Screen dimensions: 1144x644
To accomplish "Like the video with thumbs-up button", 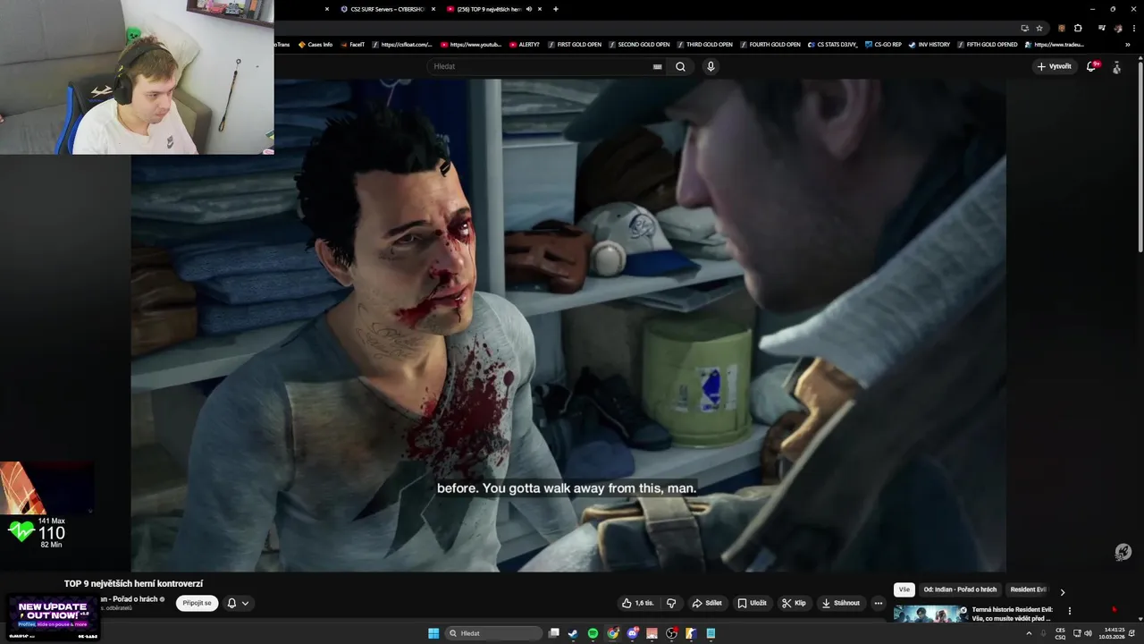I will pos(638,603).
